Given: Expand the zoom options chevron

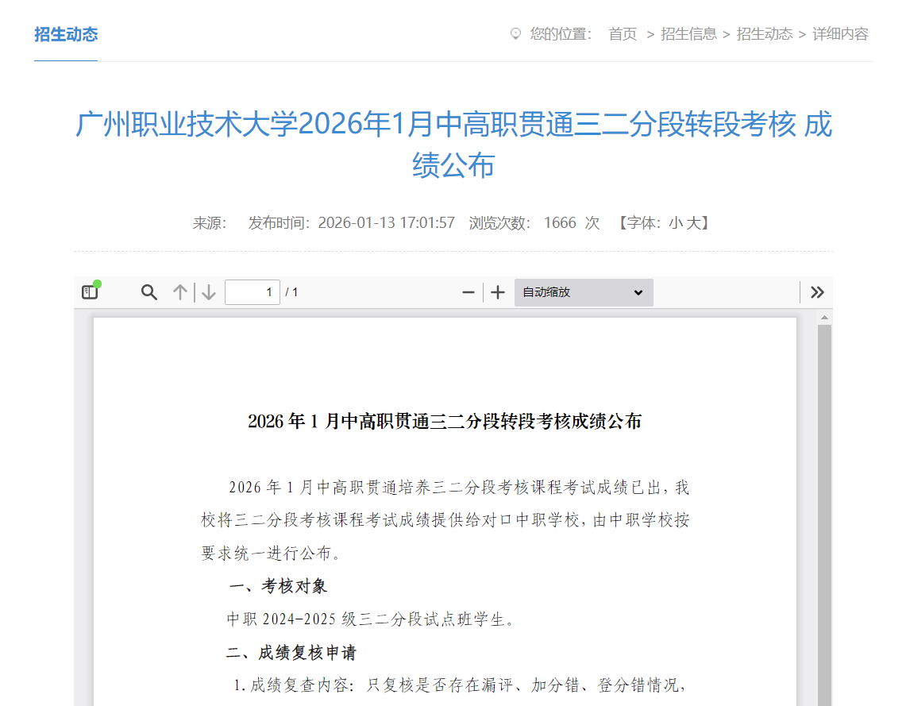Looking at the screenshot, I should (x=639, y=293).
